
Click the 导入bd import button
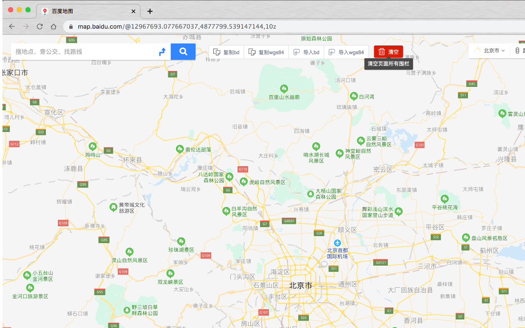(x=306, y=52)
